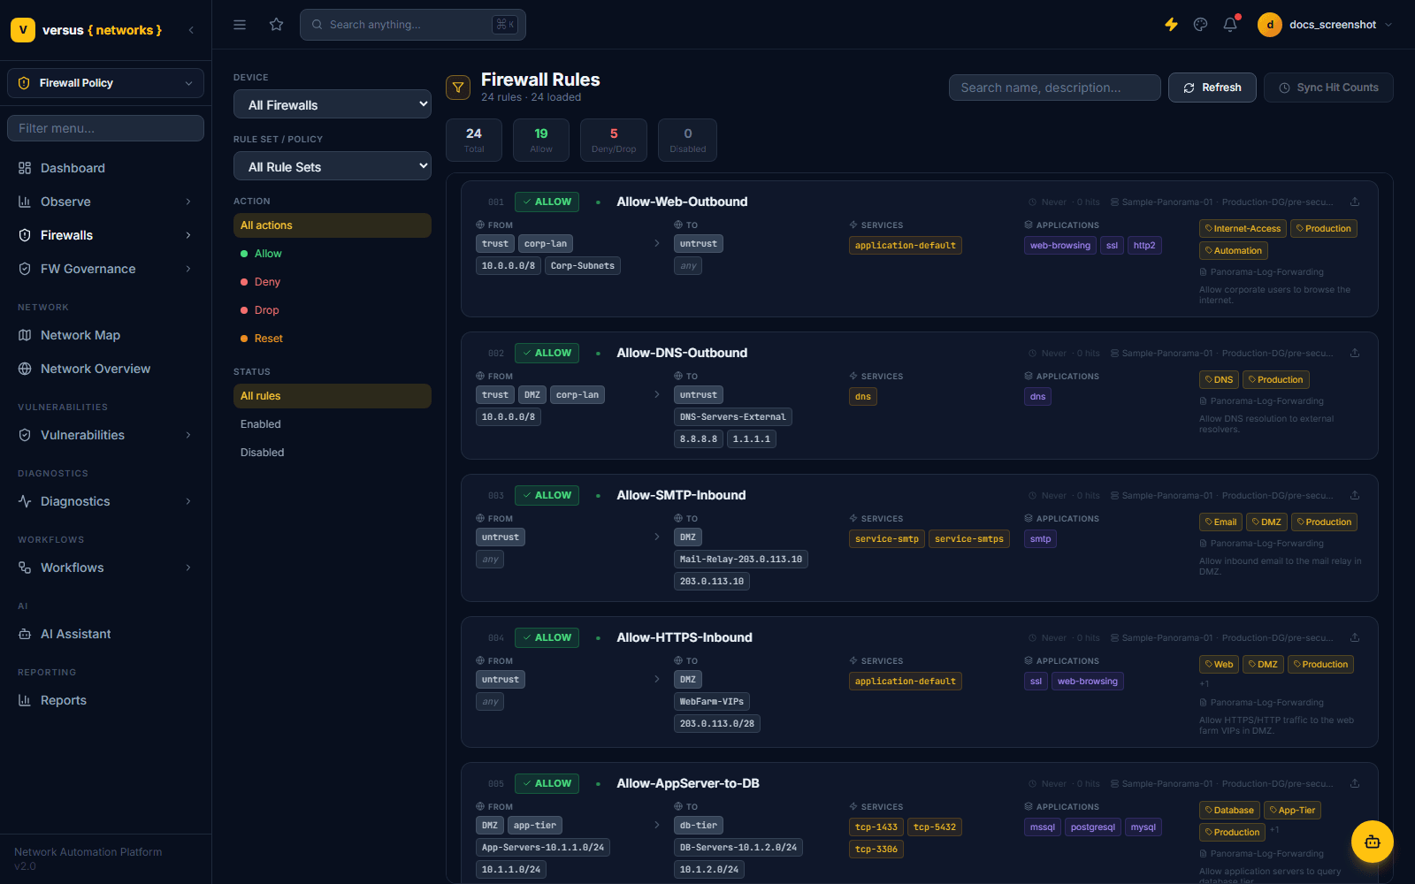Open Reports in the sidebar
This screenshot has height=884, width=1415.
click(x=105, y=700)
